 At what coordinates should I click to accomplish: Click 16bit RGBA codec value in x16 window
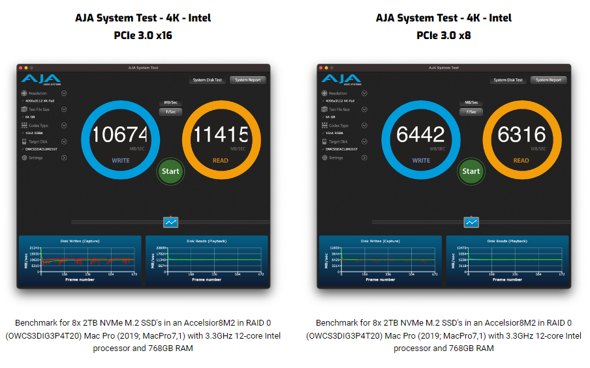coord(34,133)
